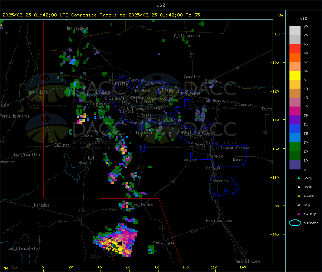Click the 'Carmensa' map label

(219, 181)
